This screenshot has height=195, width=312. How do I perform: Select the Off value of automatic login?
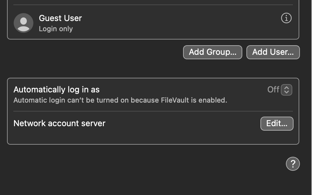point(273,90)
